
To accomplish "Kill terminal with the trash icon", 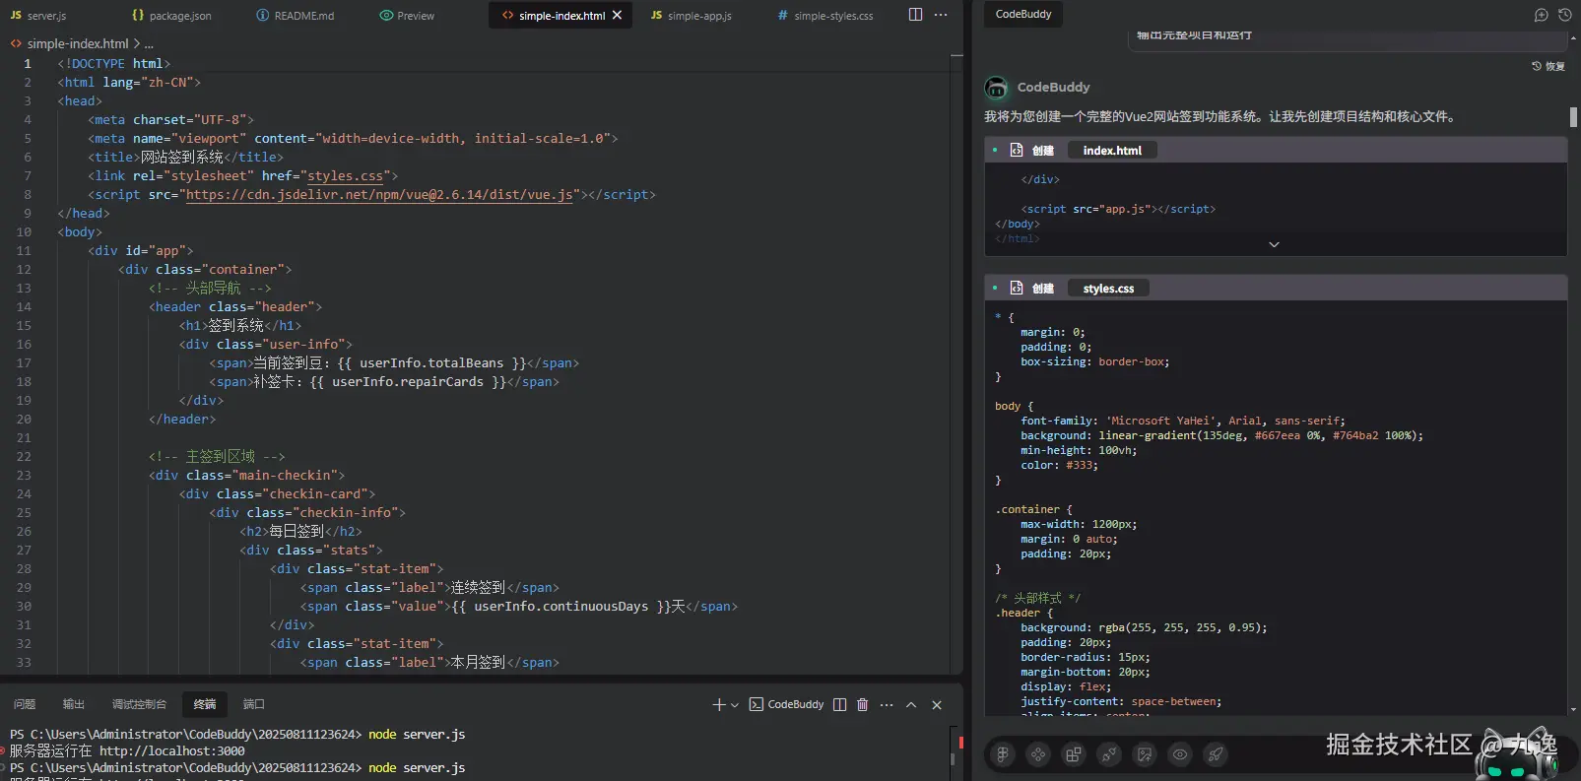I will pos(863,704).
